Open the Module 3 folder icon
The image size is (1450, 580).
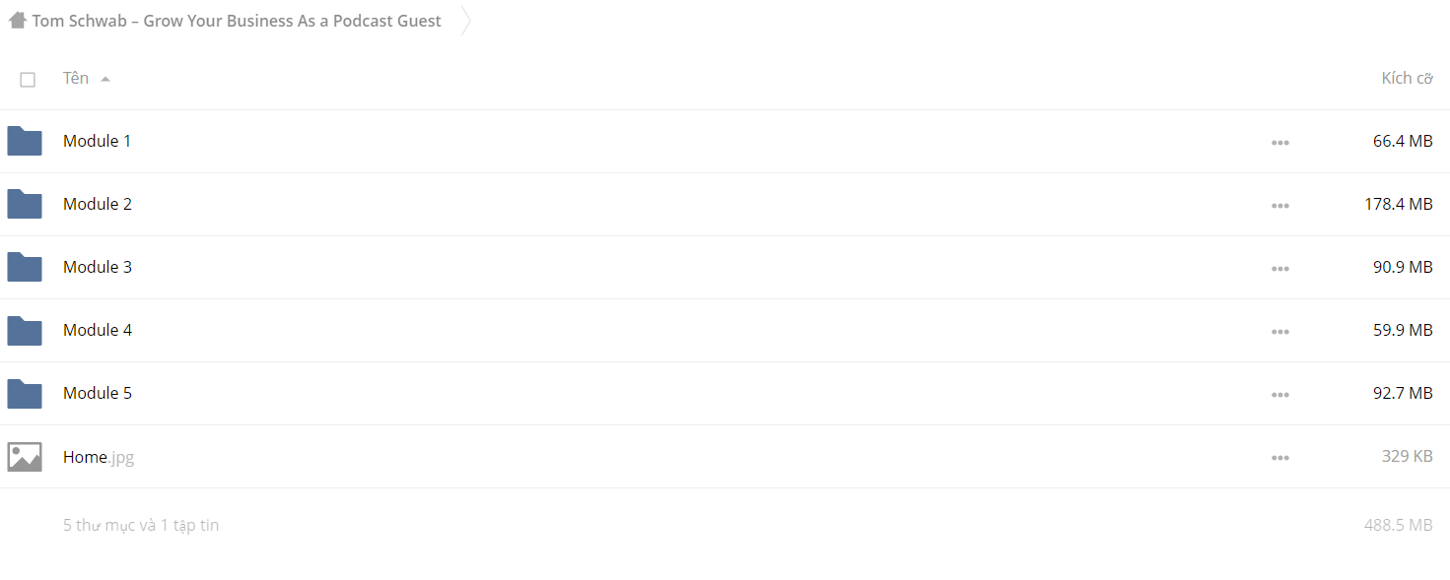[25, 268]
